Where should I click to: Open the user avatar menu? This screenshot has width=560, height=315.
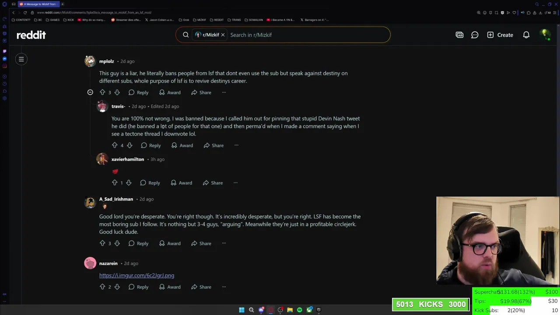[545, 35]
